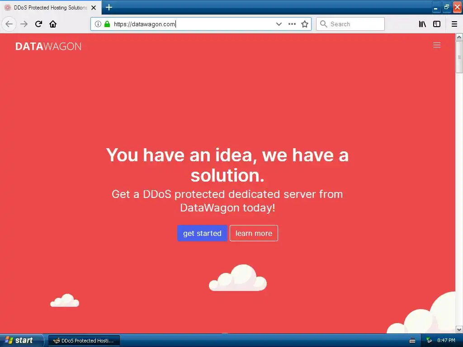Go back with the browser back arrow
This screenshot has width=463, height=347.
point(9,24)
